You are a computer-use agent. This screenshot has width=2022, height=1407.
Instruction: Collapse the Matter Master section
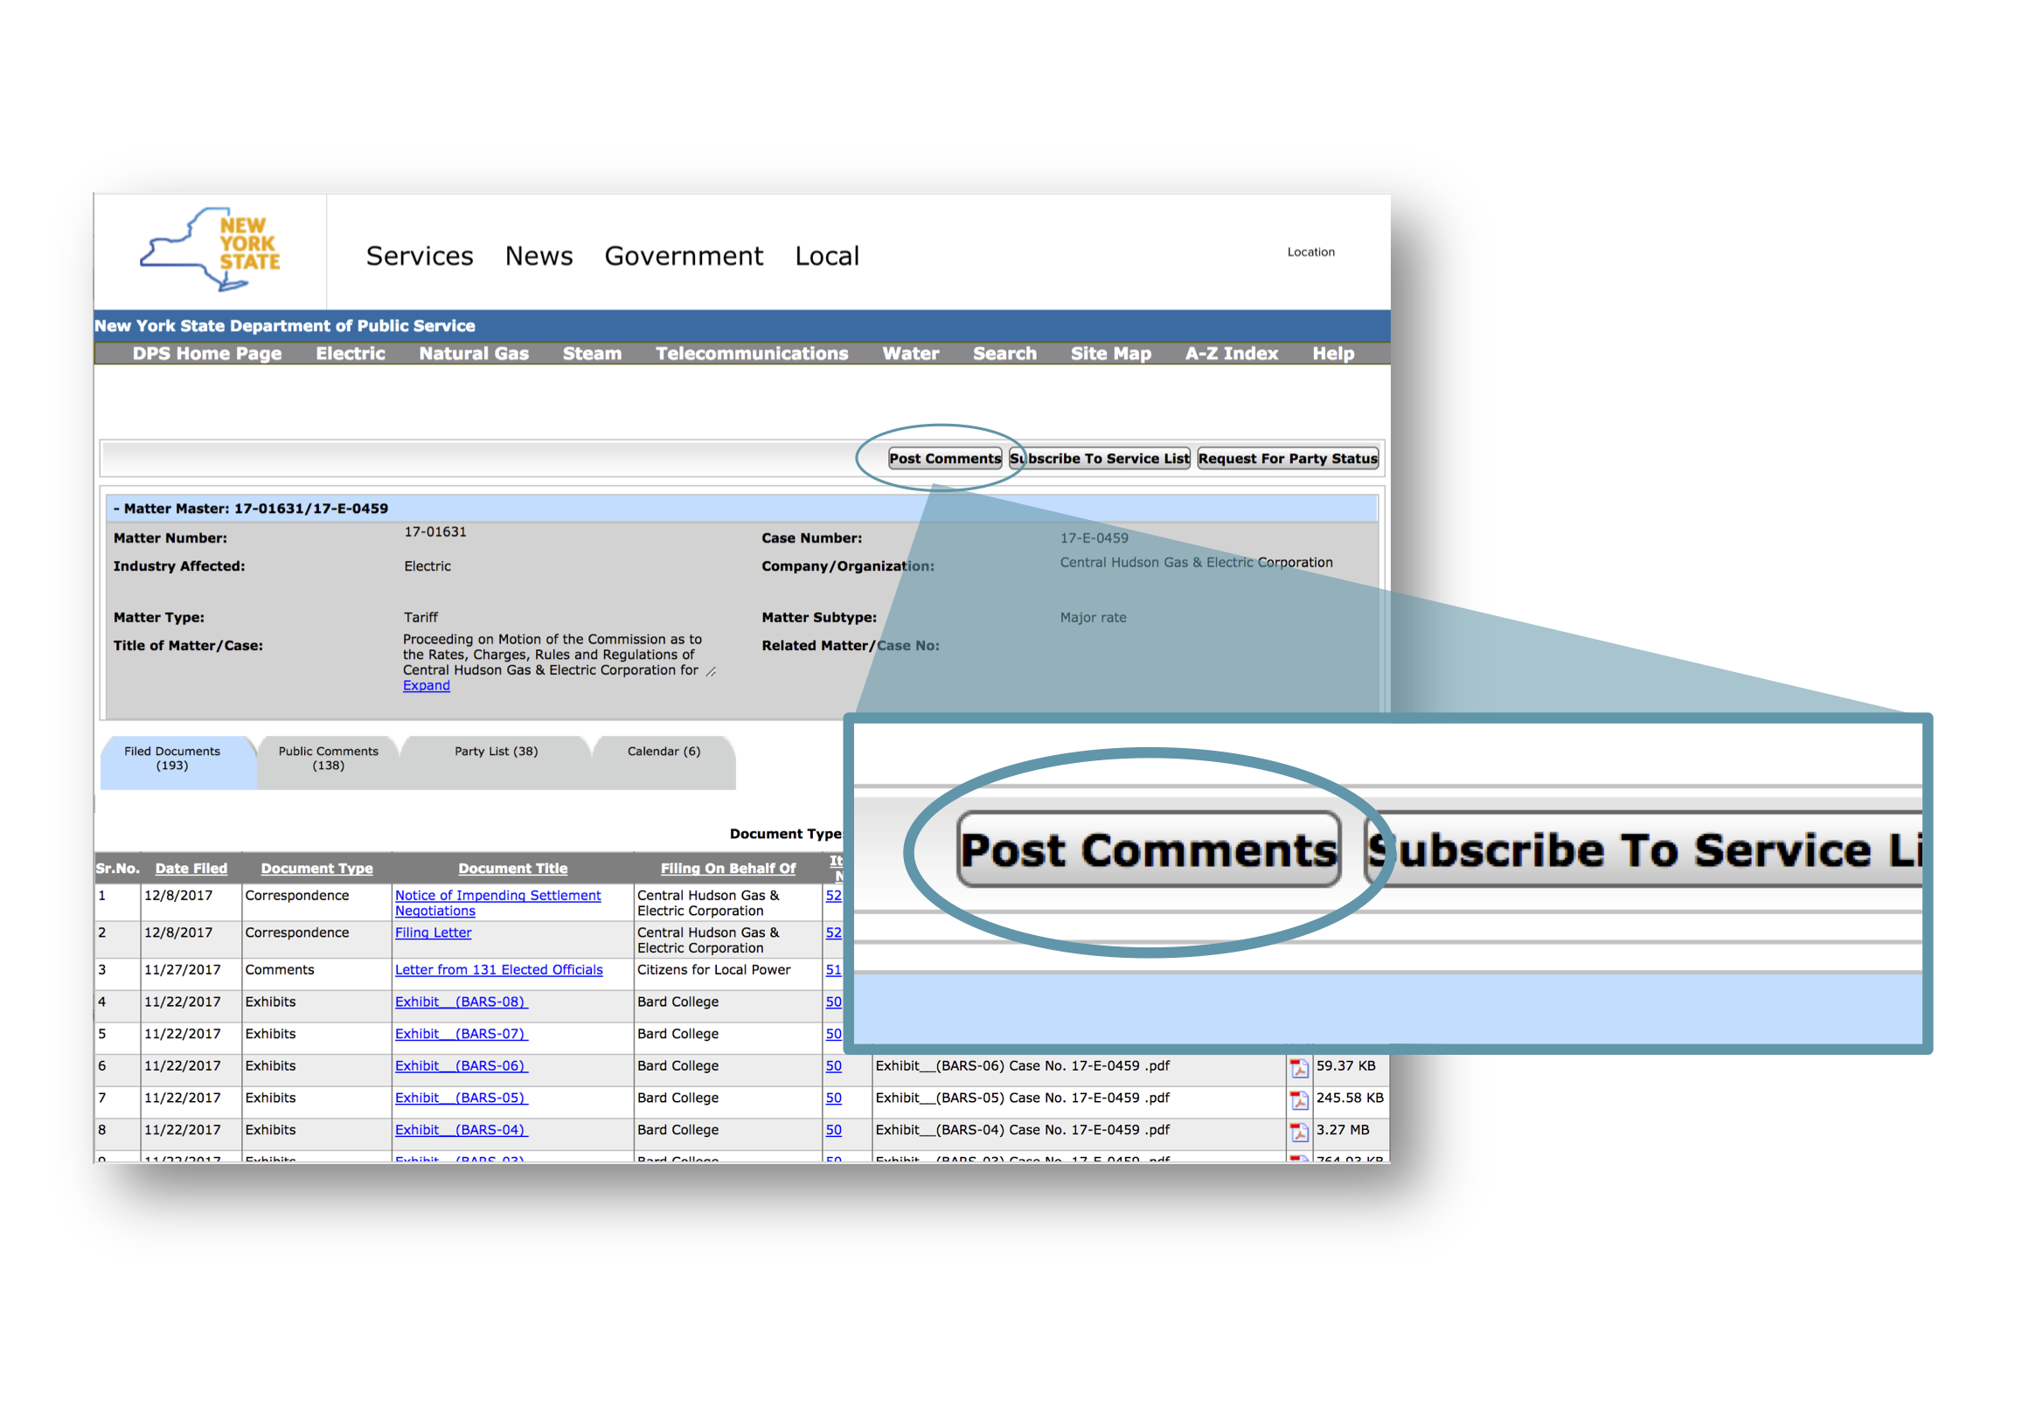coord(117,508)
